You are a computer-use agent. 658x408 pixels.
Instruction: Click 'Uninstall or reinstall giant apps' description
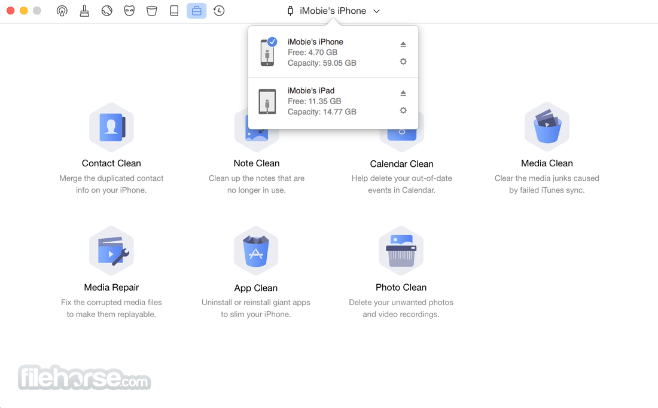(256, 303)
